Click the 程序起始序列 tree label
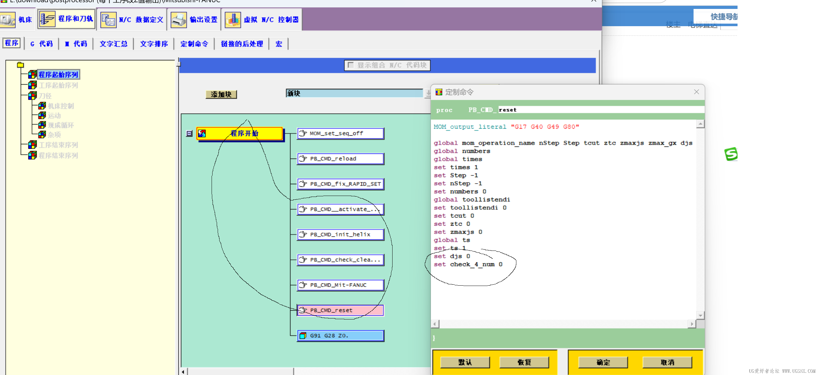The width and height of the screenshot is (817, 375). point(58,75)
